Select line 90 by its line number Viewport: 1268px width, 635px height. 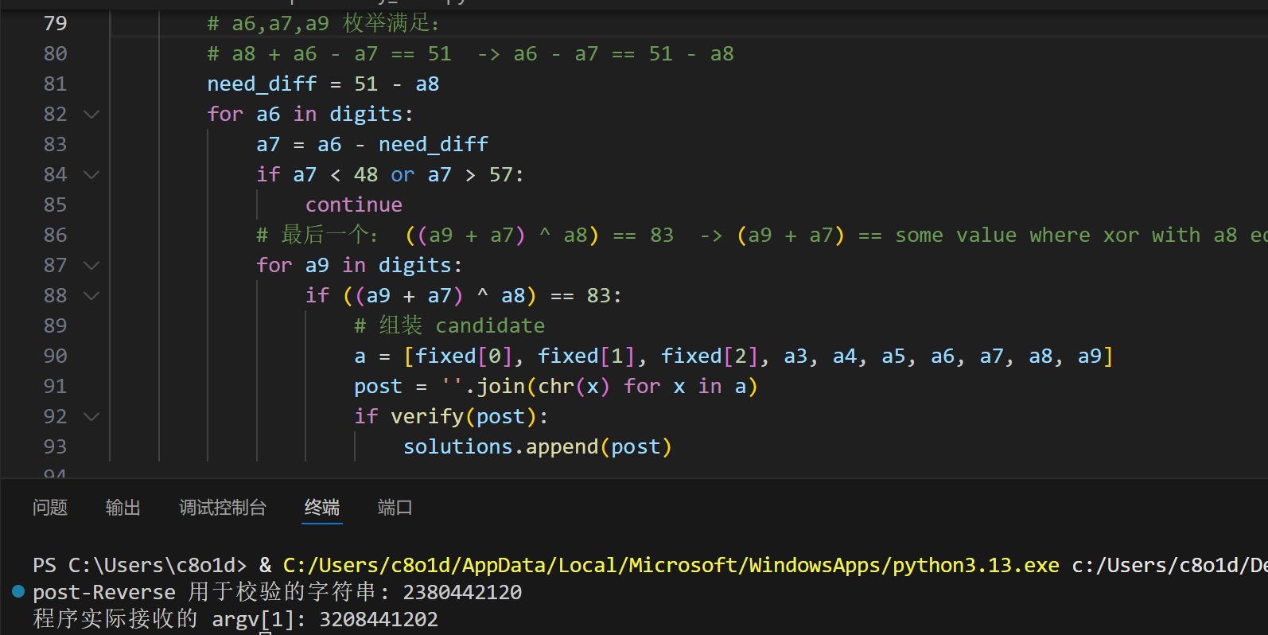(x=56, y=356)
